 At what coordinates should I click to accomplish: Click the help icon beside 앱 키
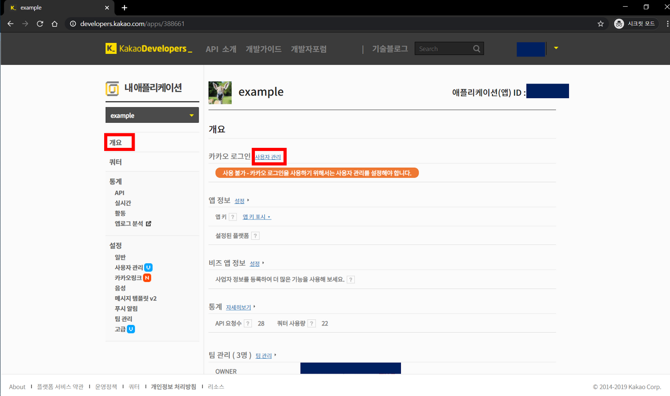tap(232, 217)
